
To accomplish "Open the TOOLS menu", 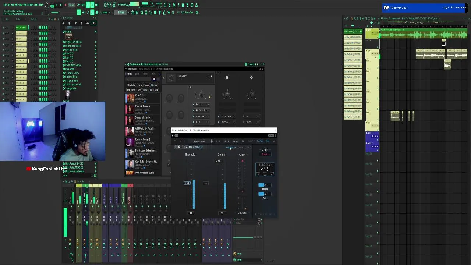I will 36,5.
